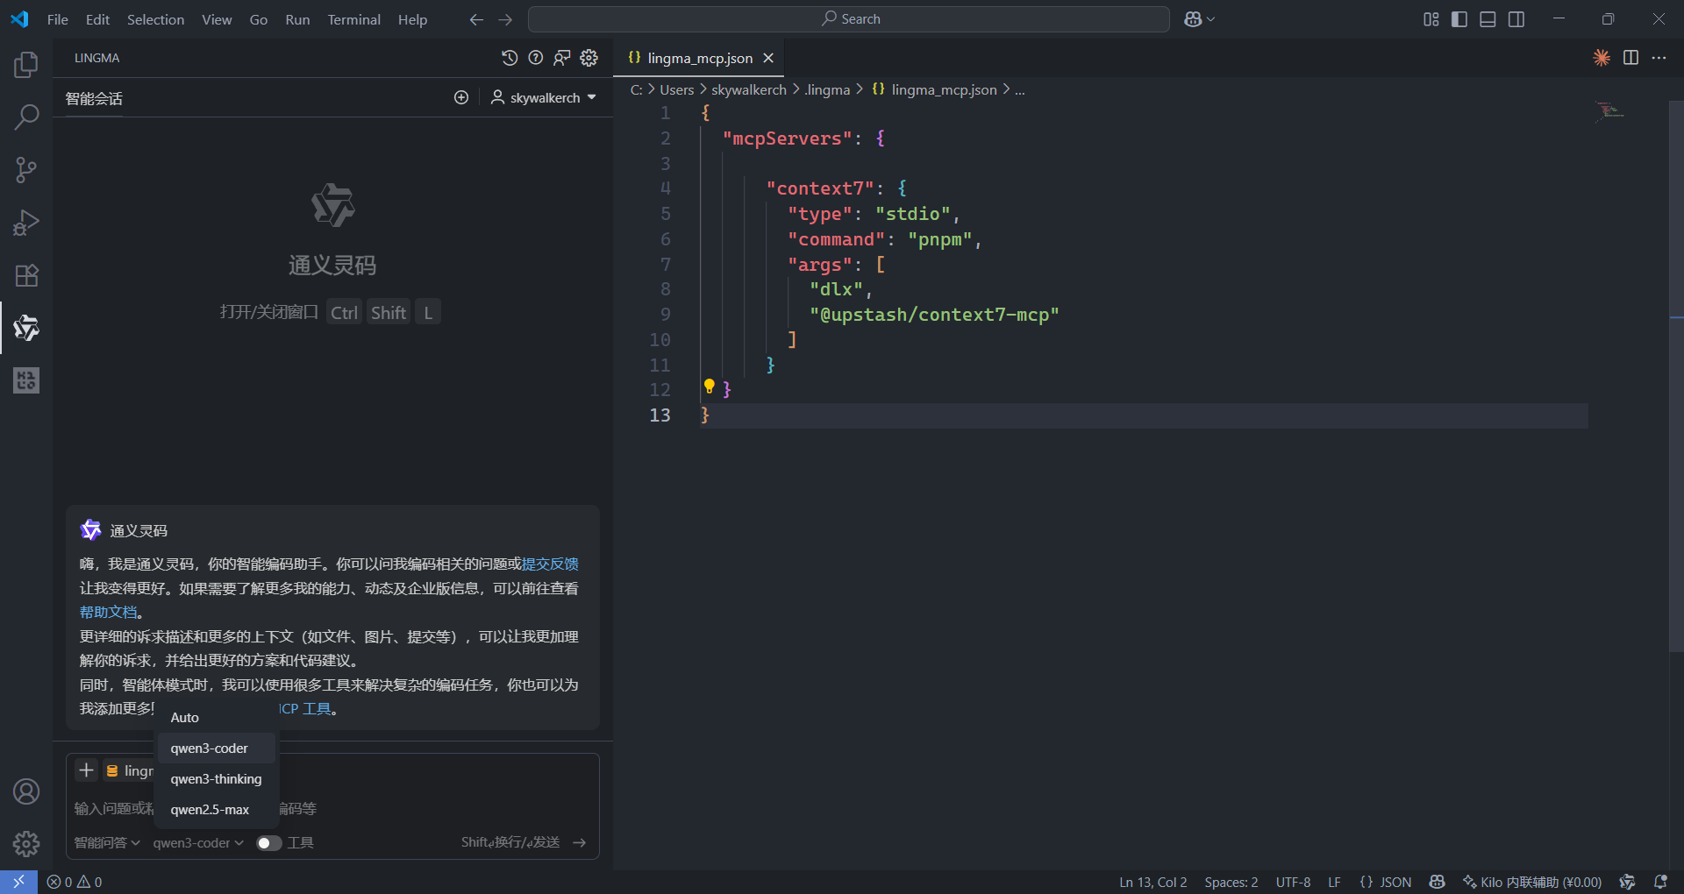Click the lightbulb code action on line 12
Screen dimensions: 1684x894
pos(710,387)
